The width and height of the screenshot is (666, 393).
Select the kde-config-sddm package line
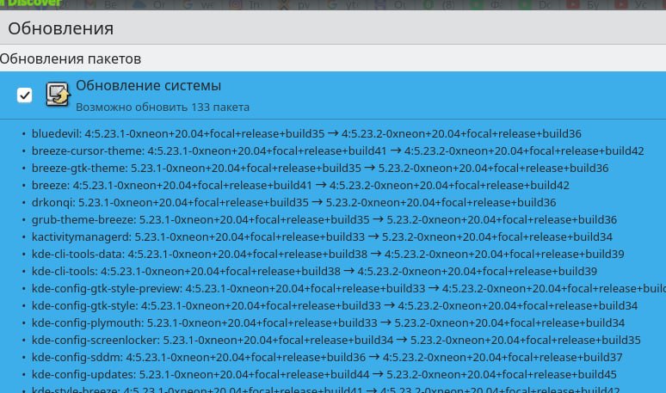(x=327, y=358)
